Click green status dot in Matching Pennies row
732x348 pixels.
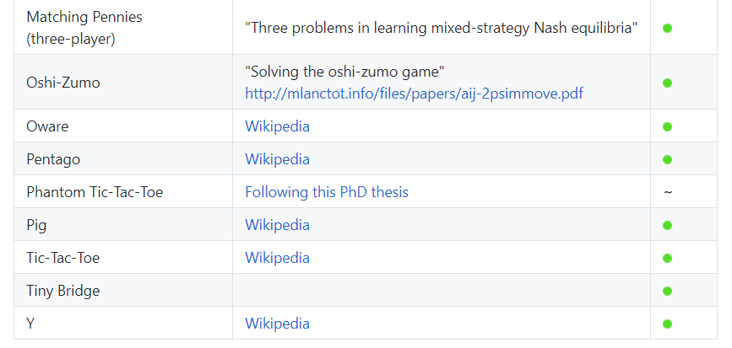[667, 28]
